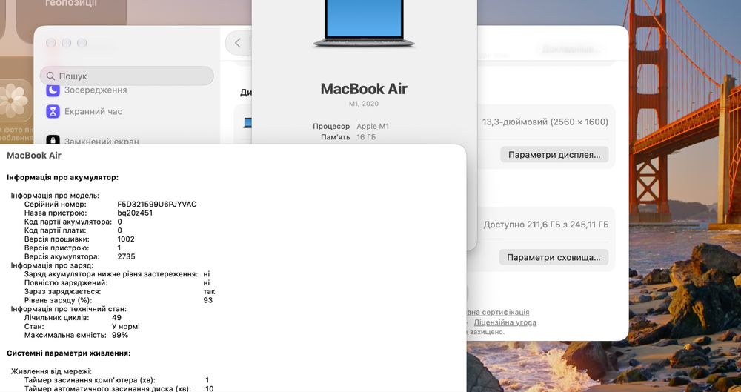The image size is (741, 392).
Task: Click firmware version value 1002
Action: (126, 239)
